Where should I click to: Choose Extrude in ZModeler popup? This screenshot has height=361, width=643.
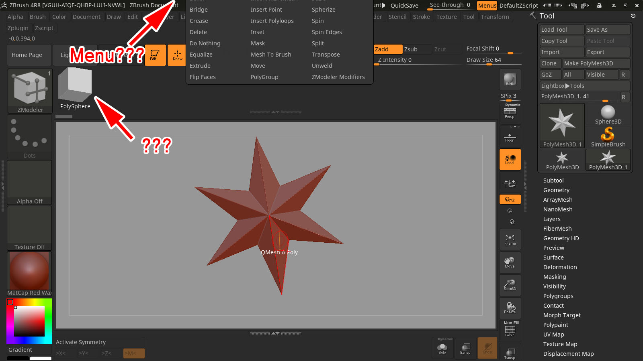pyautogui.click(x=200, y=66)
